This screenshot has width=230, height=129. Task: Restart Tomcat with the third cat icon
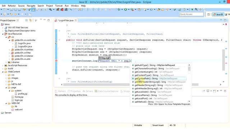(x=66, y=10)
